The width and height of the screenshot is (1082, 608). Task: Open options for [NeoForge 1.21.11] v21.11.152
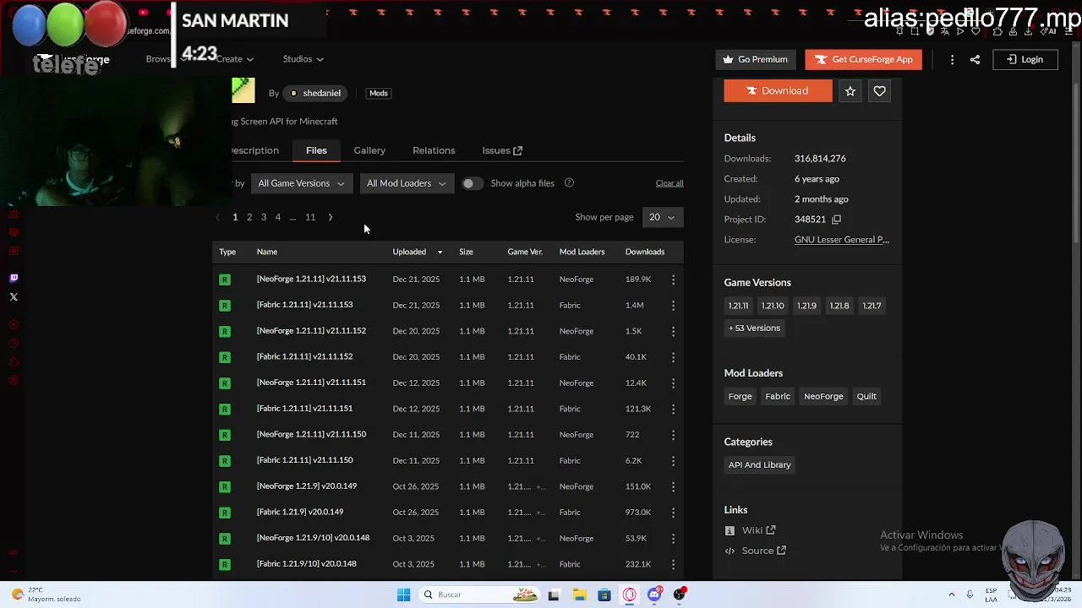pos(673,331)
